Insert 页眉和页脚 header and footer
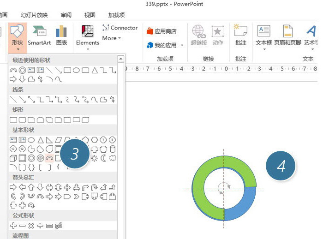The height and width of the screenshot is (239, 323). (x=287, y=35)
